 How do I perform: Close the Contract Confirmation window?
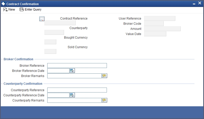200,3
